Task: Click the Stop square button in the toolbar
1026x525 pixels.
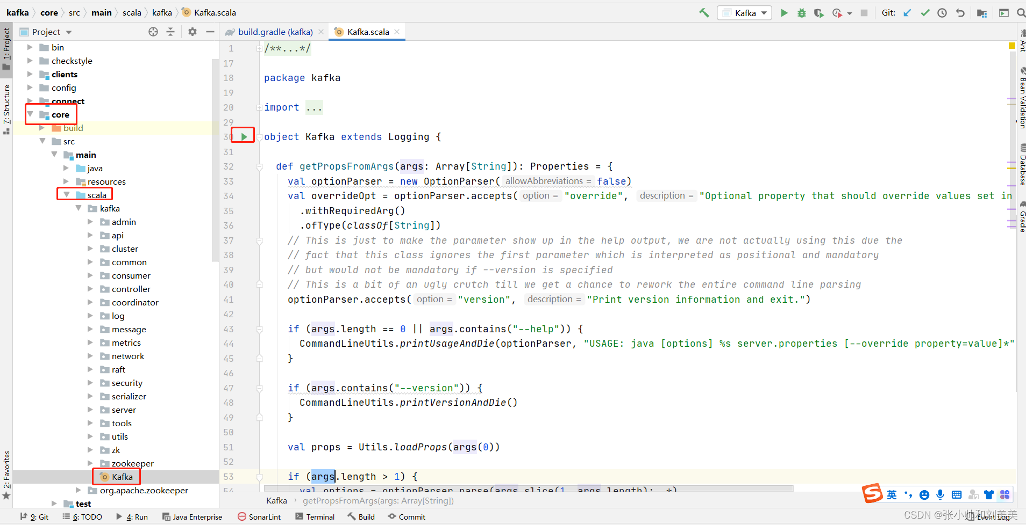Action: click(x=864, y=13)
